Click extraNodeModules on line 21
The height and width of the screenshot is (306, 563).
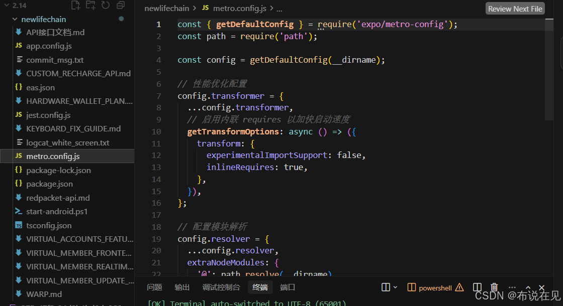click(x=226, y=263)
